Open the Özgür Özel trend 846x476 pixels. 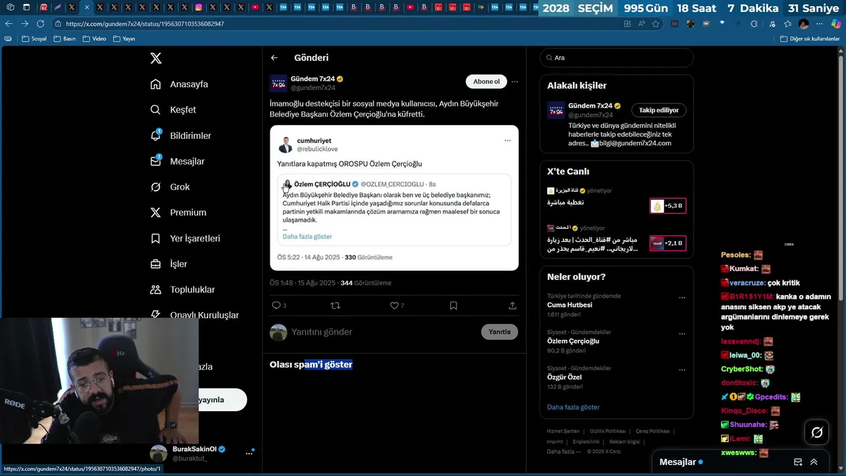[x=563, y=377]
